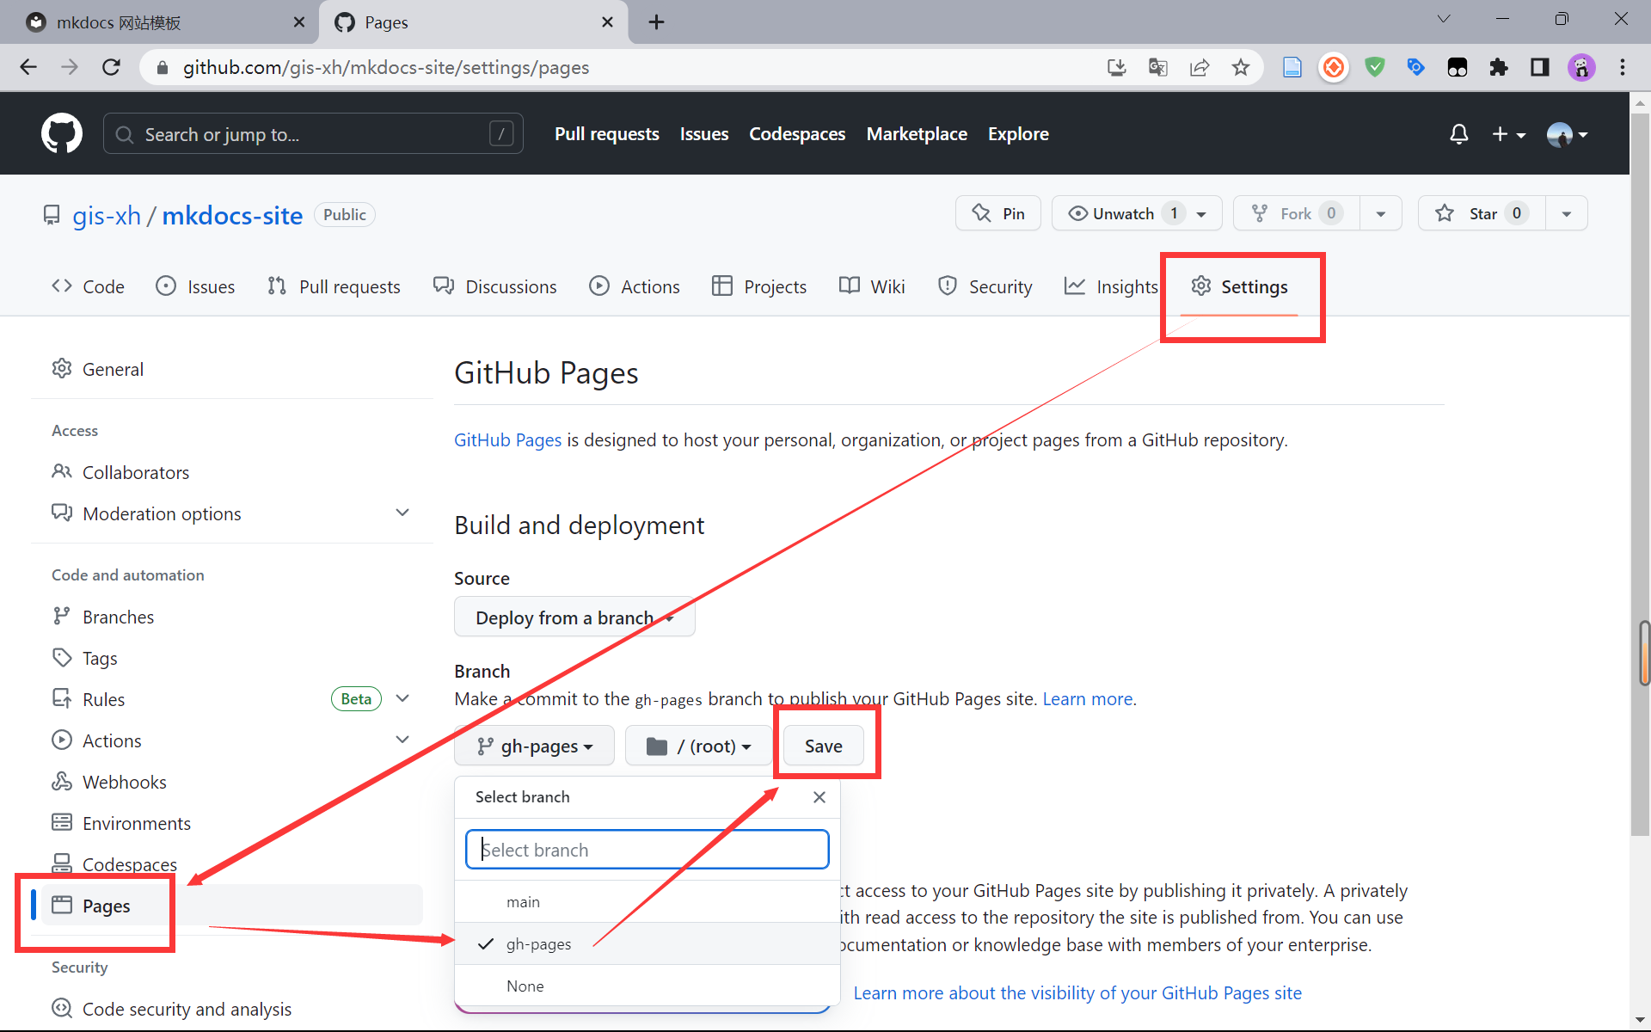Open the Code repository tab
Viewport: 1651px width, 1032px height.
click(88, 286)
